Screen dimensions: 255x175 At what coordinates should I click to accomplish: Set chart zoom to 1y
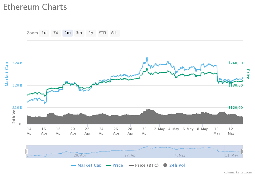tap(91, 33)
